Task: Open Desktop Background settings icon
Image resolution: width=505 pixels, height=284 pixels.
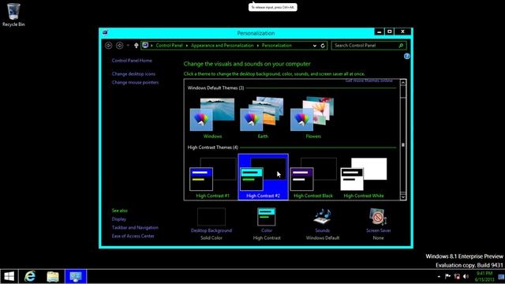Action: pyautogui.click(x=211, y=217)
